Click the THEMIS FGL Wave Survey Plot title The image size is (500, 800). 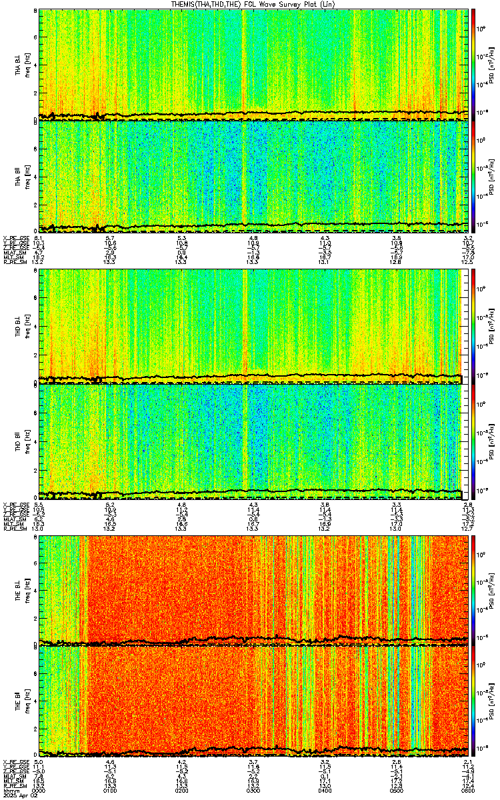pyautogui.click(x=253, y=4)
